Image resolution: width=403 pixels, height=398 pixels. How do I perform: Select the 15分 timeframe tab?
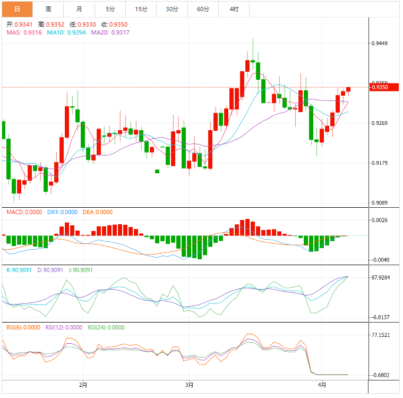click(x=141, y=9)
